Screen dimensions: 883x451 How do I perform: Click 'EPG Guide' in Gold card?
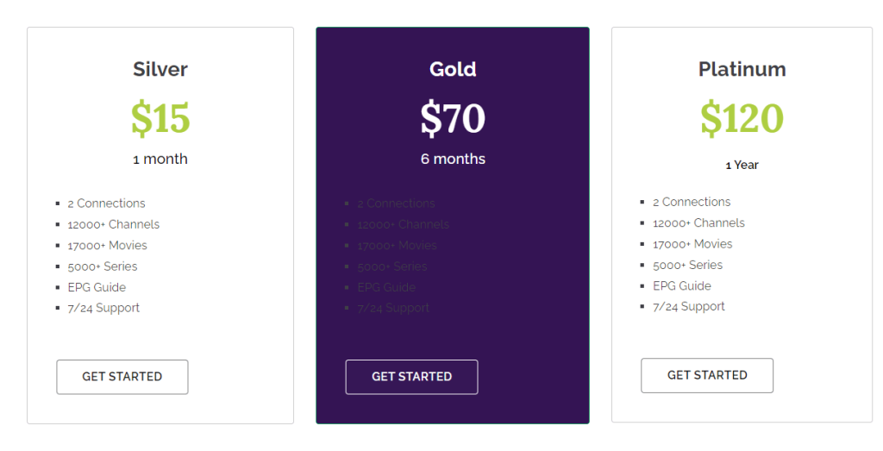pos(386,287)
